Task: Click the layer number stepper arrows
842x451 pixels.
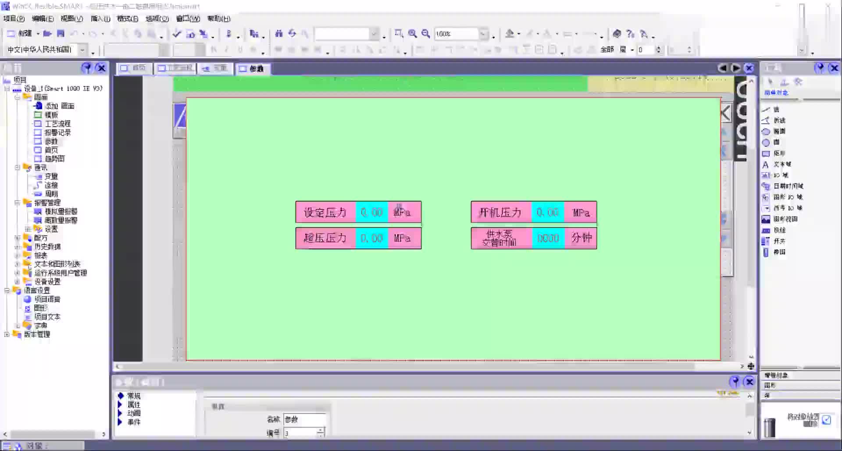Action: tap(658, 50)
